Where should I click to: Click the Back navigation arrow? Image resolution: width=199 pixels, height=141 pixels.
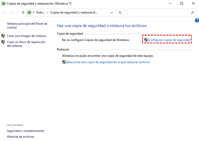pos(4,12)
